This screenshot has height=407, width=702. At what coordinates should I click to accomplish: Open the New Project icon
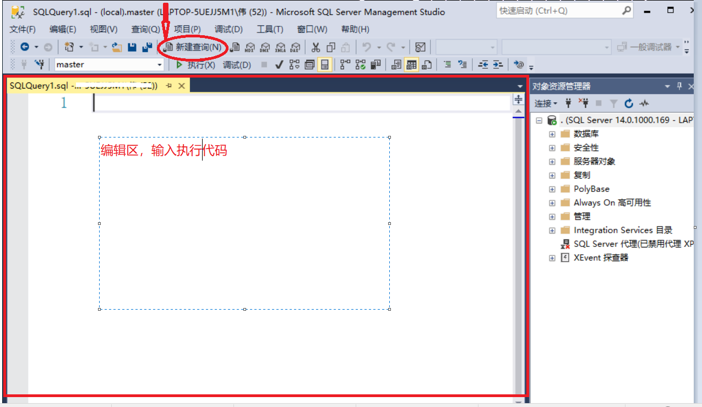(69, 47)
